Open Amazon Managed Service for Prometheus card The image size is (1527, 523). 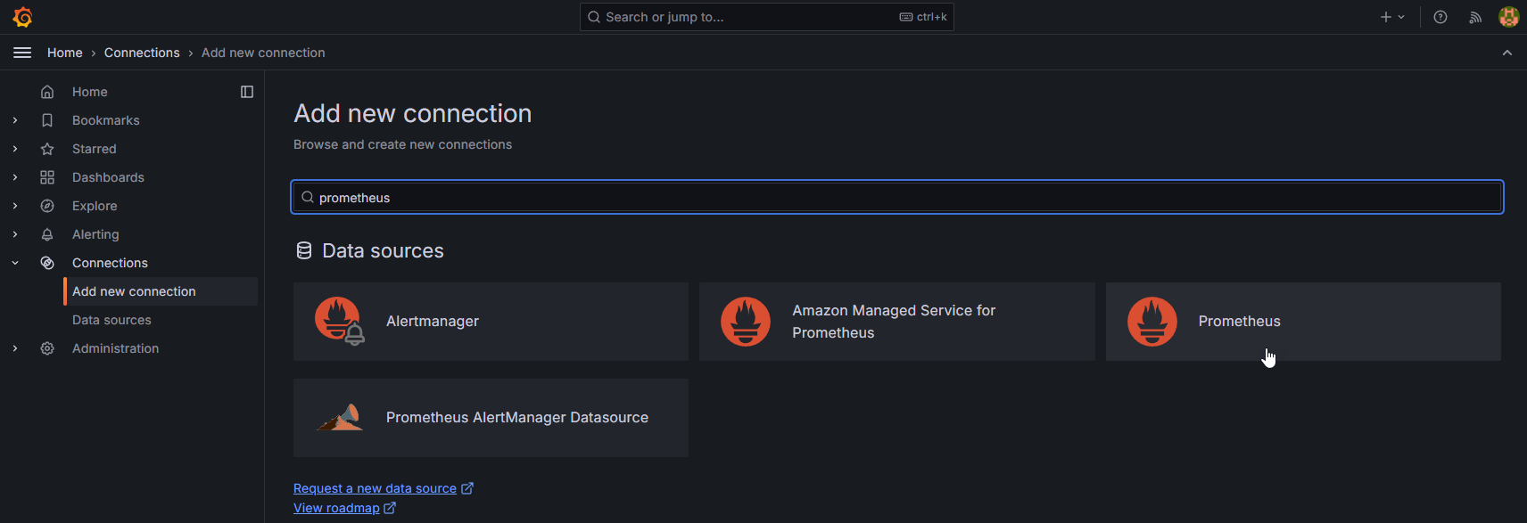point(896,322)
